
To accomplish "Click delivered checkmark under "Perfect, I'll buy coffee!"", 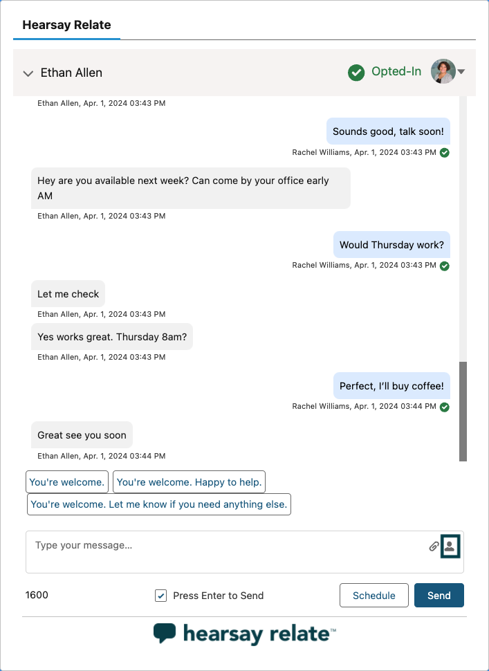I will click(x=445, y=407).
